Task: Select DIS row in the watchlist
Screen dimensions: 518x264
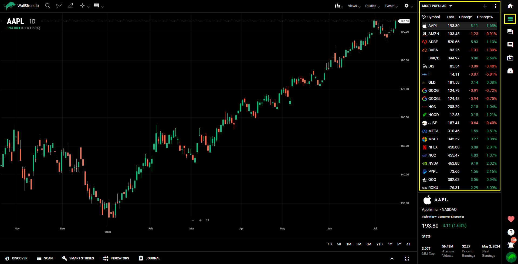Action: click(459, 66)
